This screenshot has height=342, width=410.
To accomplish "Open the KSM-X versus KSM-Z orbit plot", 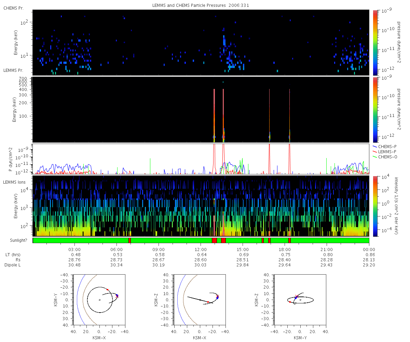I will click(x=200, y=300).
